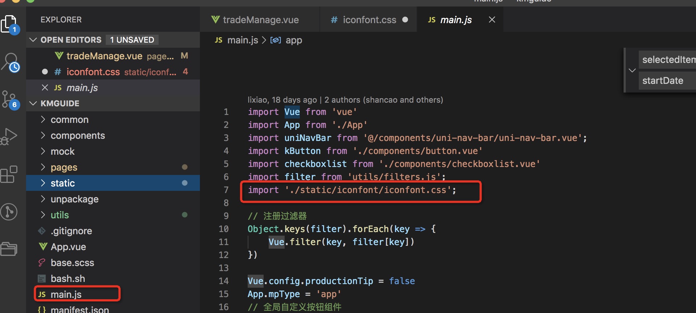Viewport: 696px width, 313px height.
Task: Click app symbol in the breadcrumb
Action: (294, 40)
